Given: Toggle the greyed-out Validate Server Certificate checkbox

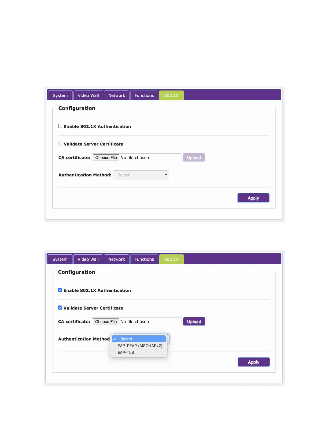Looking at the screenshot, I should point(60,144).
